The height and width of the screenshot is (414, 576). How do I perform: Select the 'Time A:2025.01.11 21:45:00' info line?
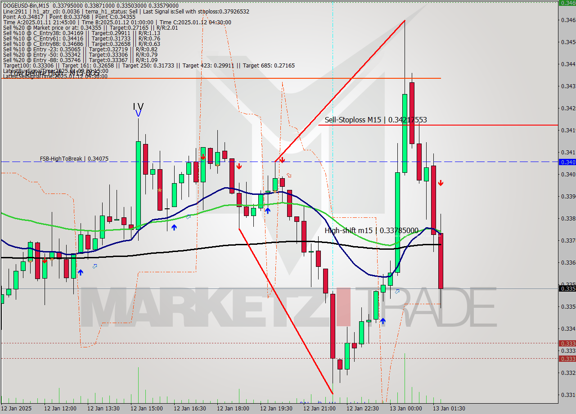coord(117,22)
